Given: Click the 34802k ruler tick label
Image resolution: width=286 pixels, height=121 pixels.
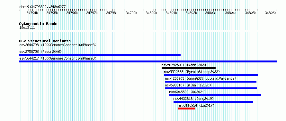Looking at the screenshot, I should (191, 13).
